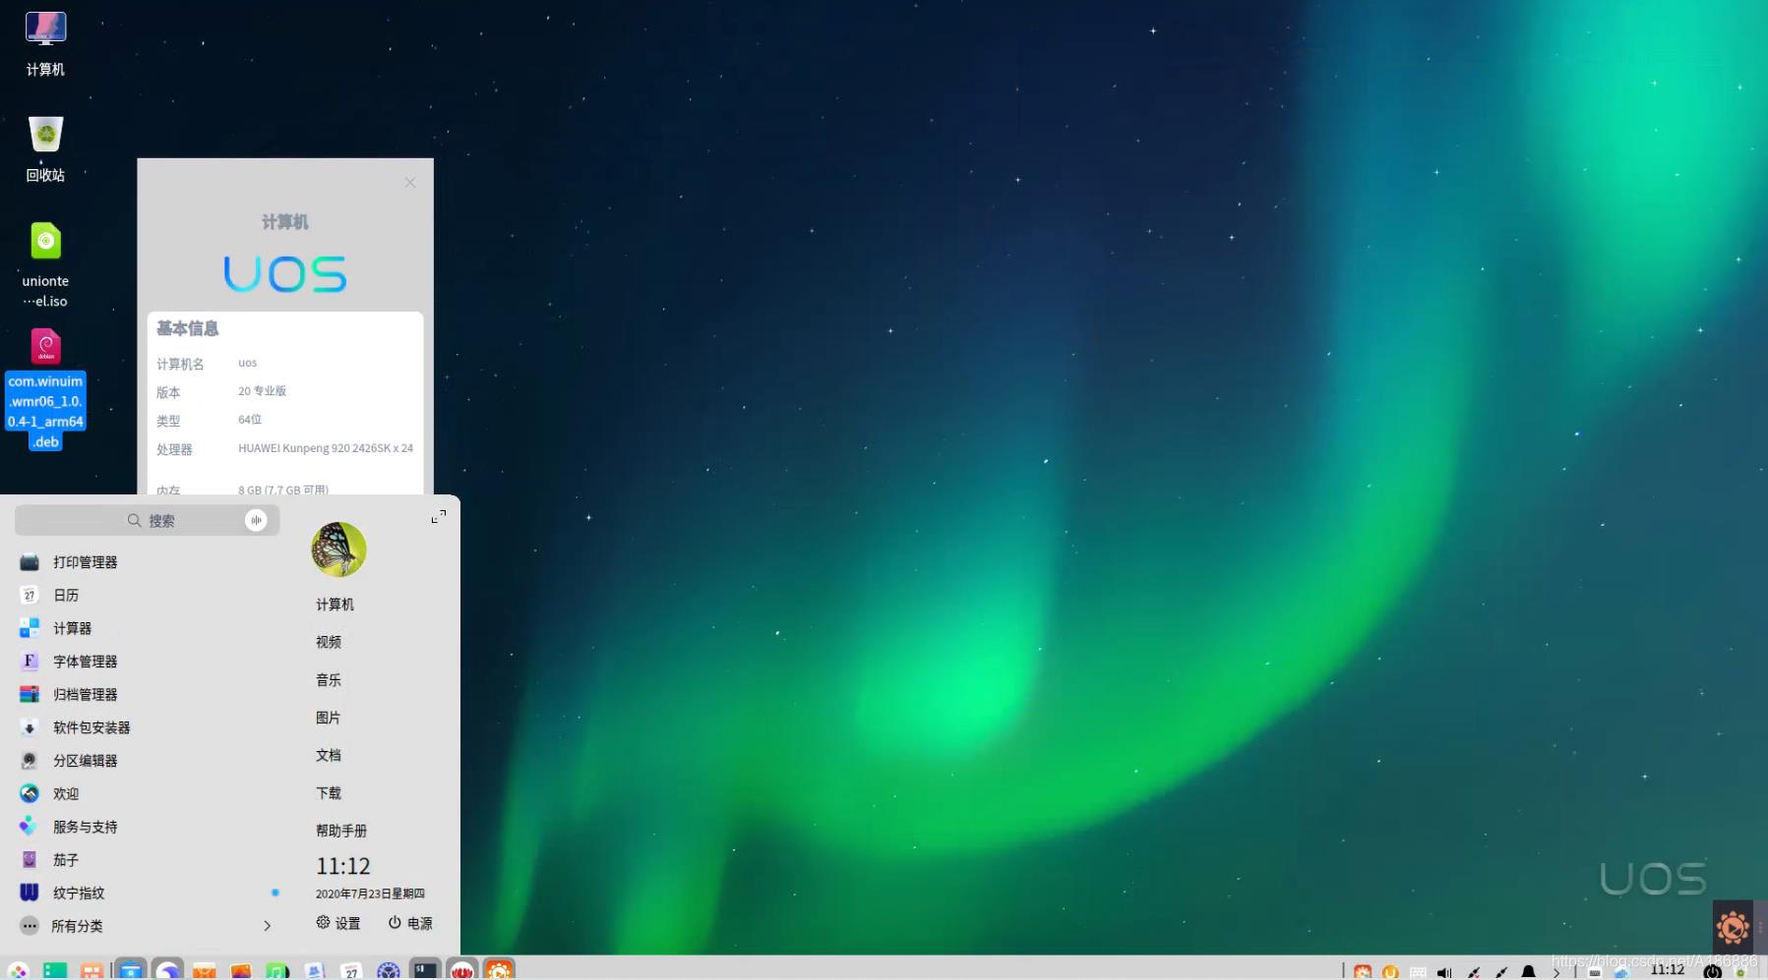
Task: Click the orange gear app on taskbar
Action: coord(499,970)
